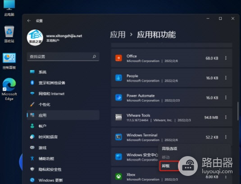This screenshot has width=241, height=184.
Task: Minimize the Settings window
Action: click(x=208, y=18)
